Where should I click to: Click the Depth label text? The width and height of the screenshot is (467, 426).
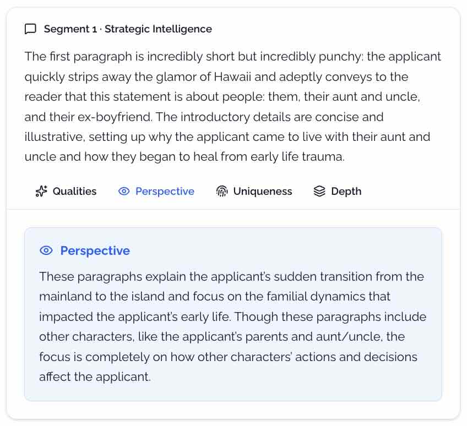[346, 191]
